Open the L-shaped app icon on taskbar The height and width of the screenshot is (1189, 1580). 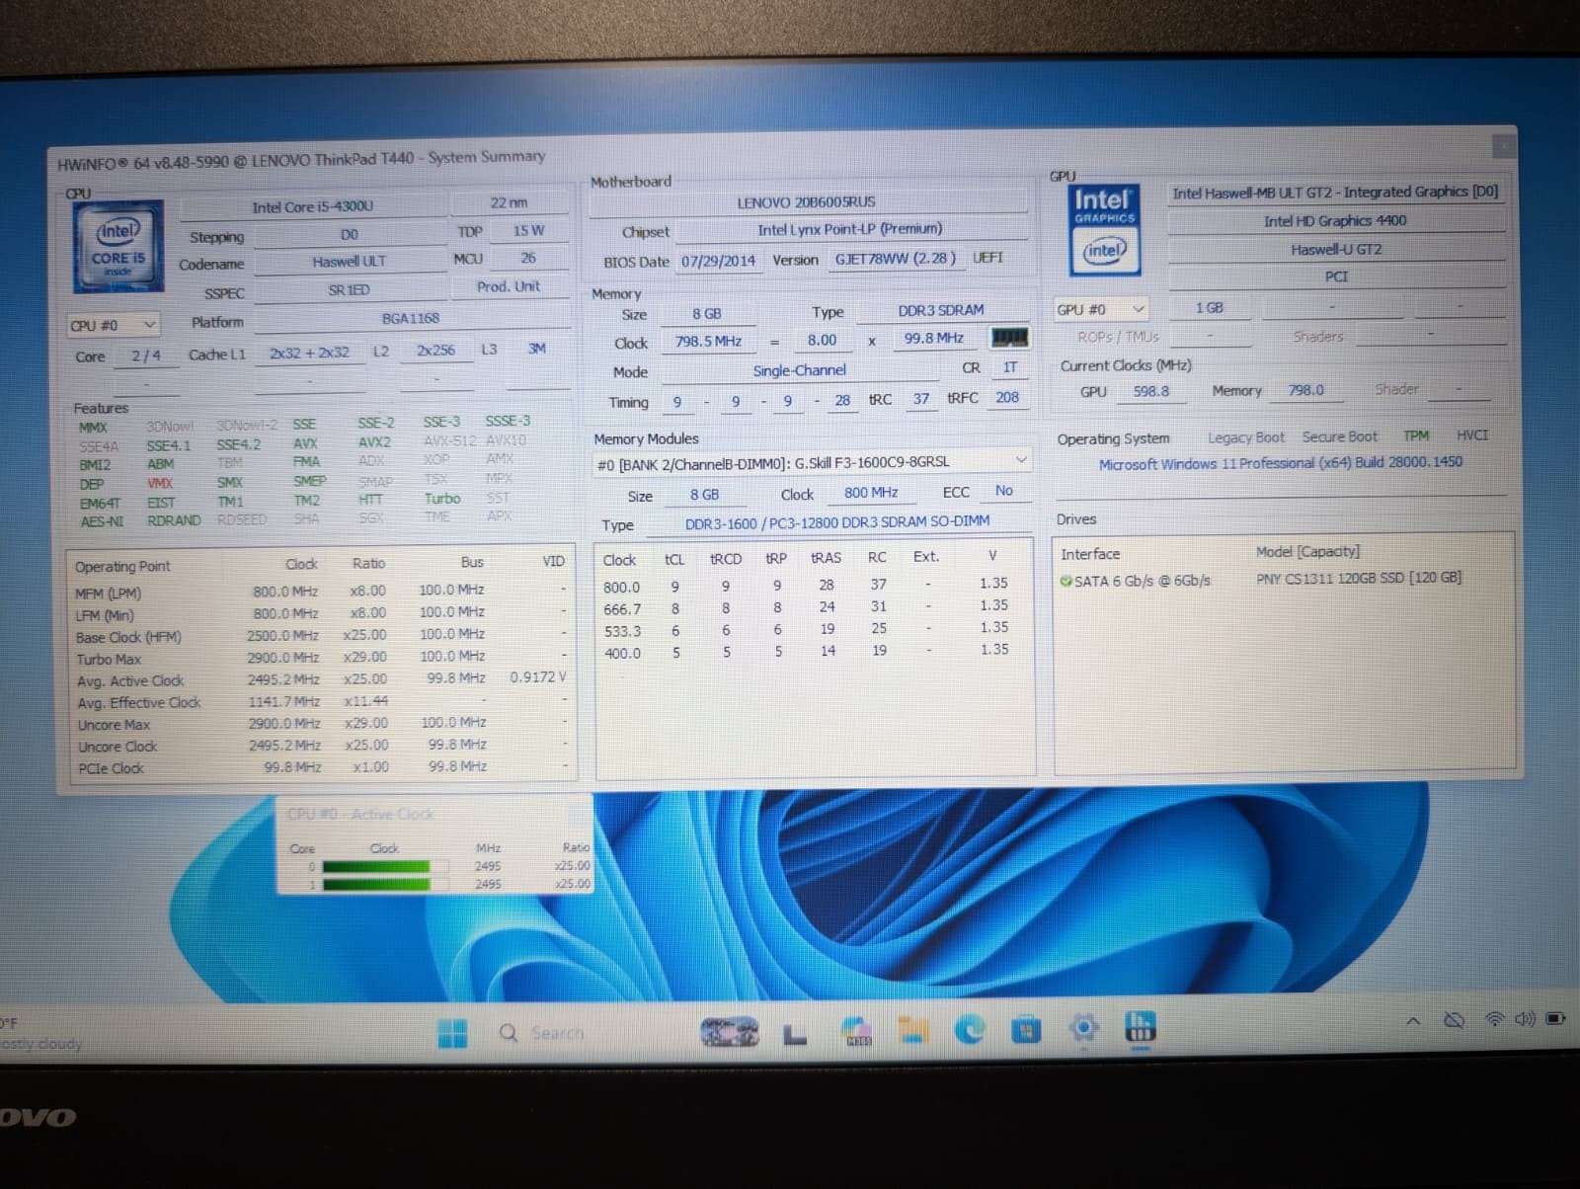(x=795, y=1033)
